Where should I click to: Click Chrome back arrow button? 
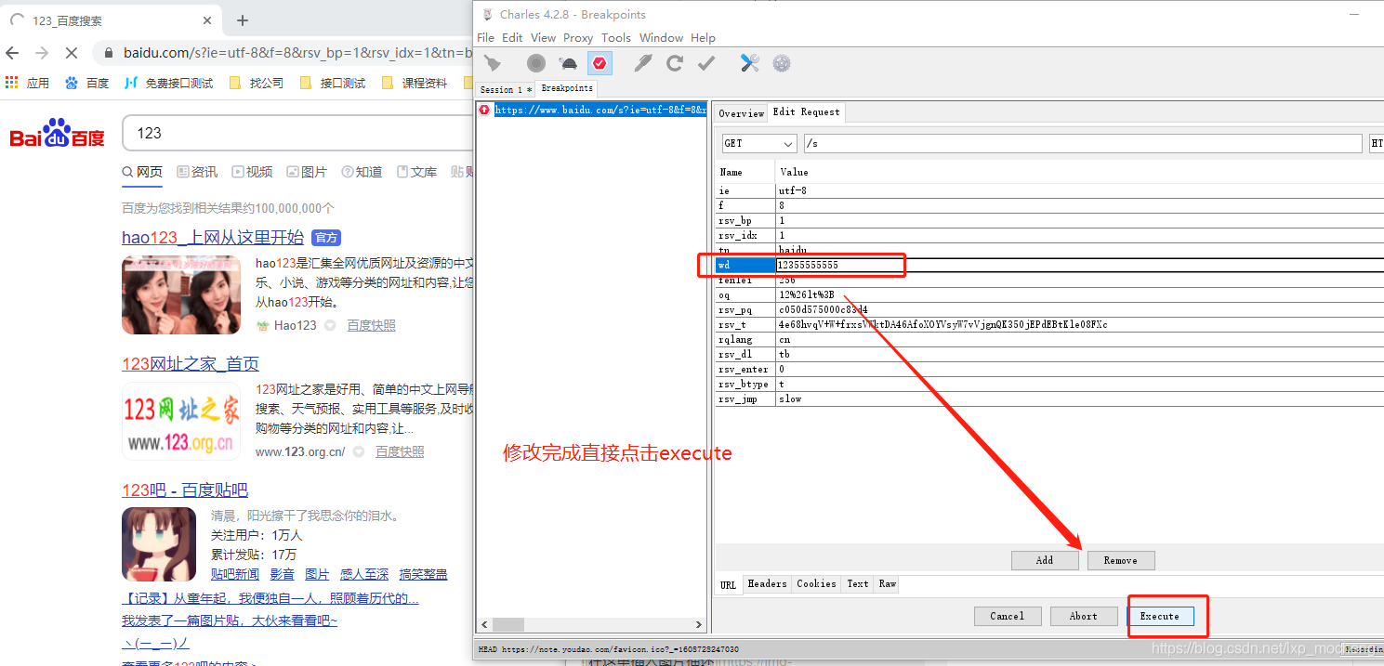[12, 53]
